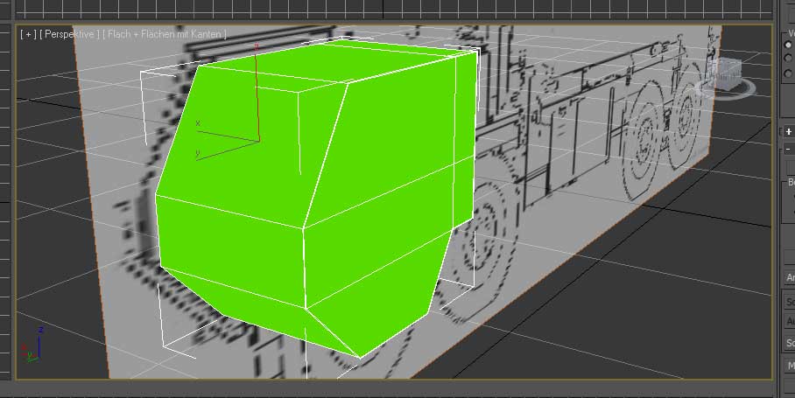Select the third radio button in the right panel
The height and width of the screenshot is (398, 795).
(789, 74)
